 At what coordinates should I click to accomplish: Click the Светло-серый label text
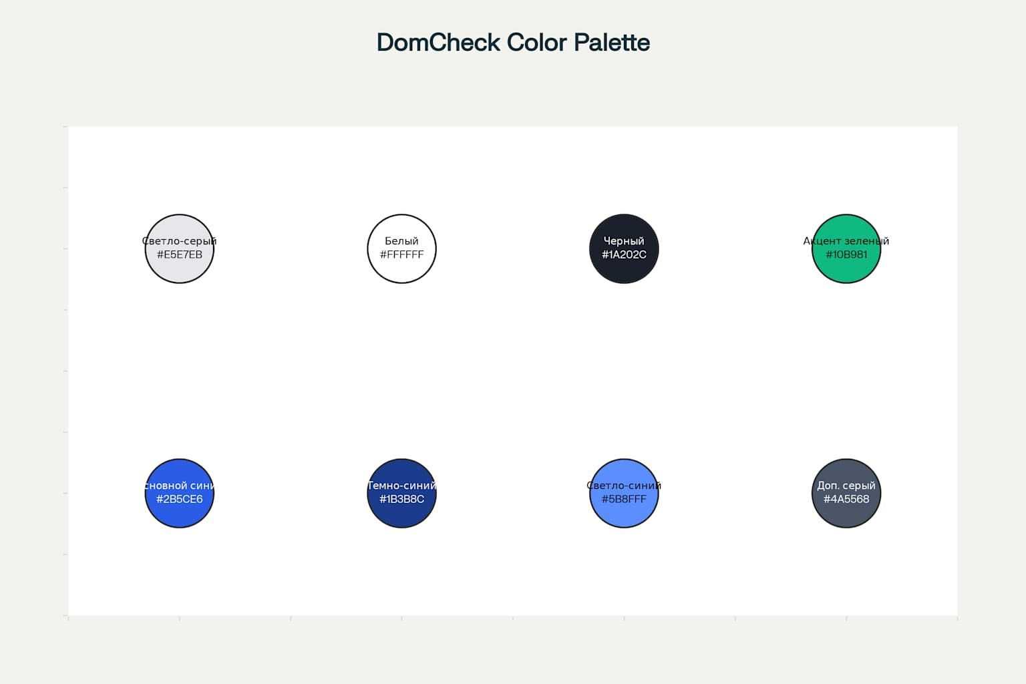(x=179, y=241)
